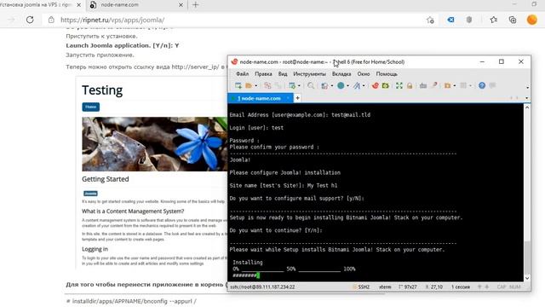Open browser Collections icon
Image resolution: width=545 pixels, height=307 pixels.
513,20
